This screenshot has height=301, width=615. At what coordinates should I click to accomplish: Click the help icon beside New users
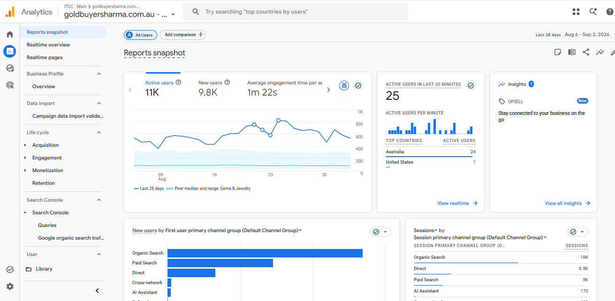pos(227,83)
